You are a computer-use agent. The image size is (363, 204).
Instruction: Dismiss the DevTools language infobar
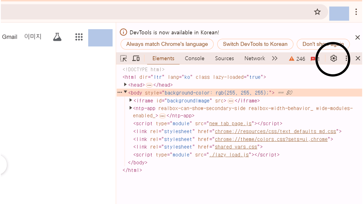click(358, 37)
